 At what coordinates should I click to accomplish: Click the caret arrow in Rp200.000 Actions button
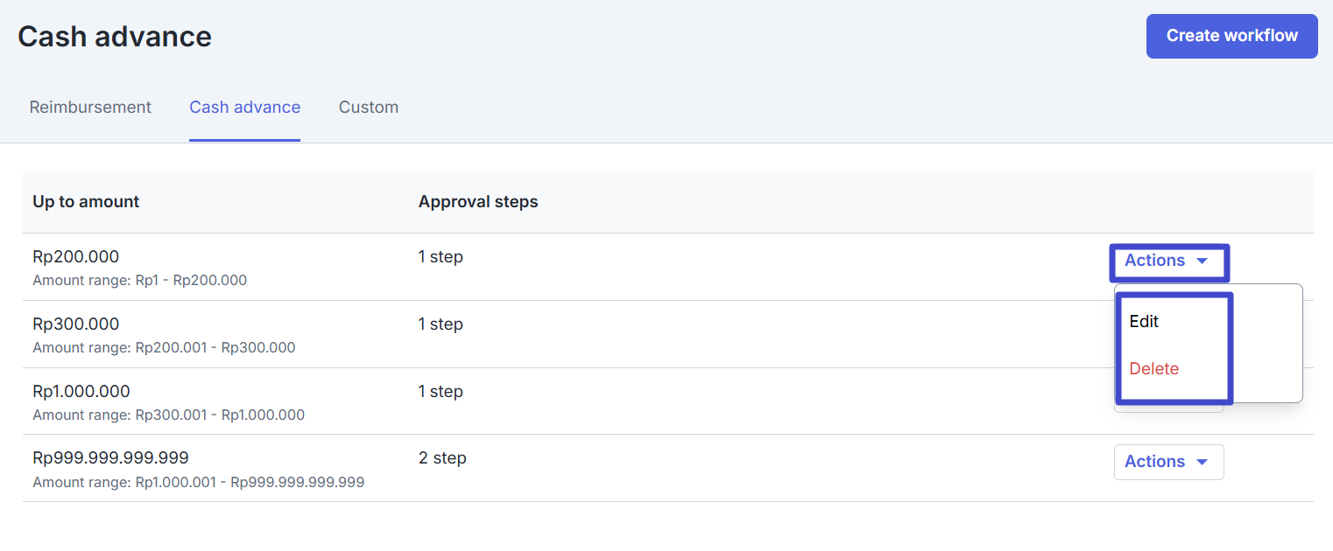(x=1202, y=262)
